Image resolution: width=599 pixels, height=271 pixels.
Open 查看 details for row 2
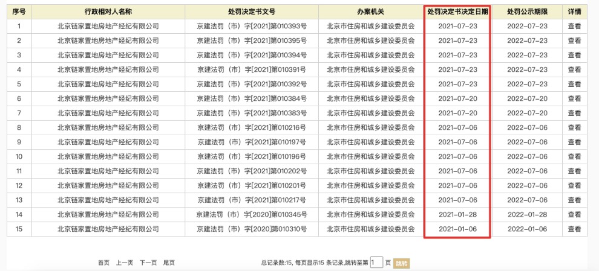click(574, 41)
